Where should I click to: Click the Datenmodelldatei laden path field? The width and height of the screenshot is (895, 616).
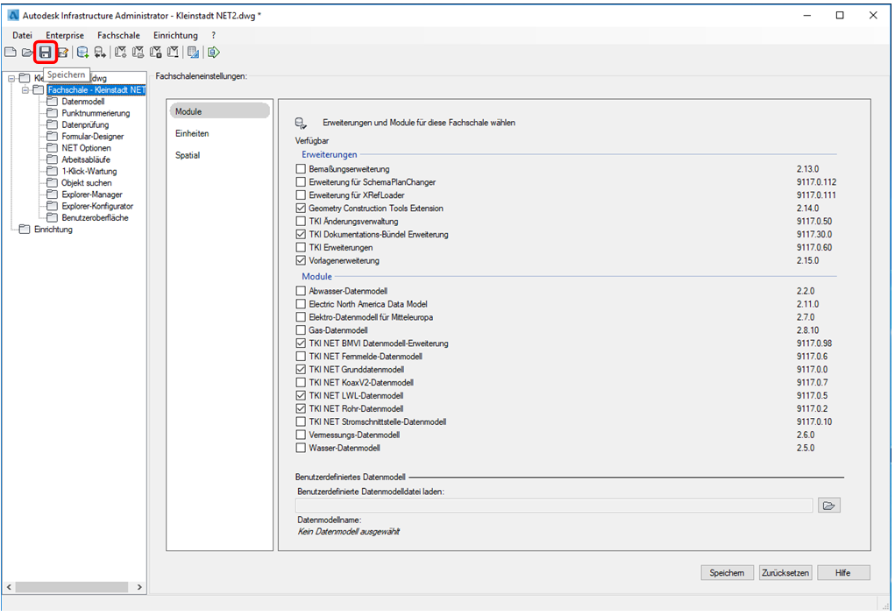(x=554, y=506)
